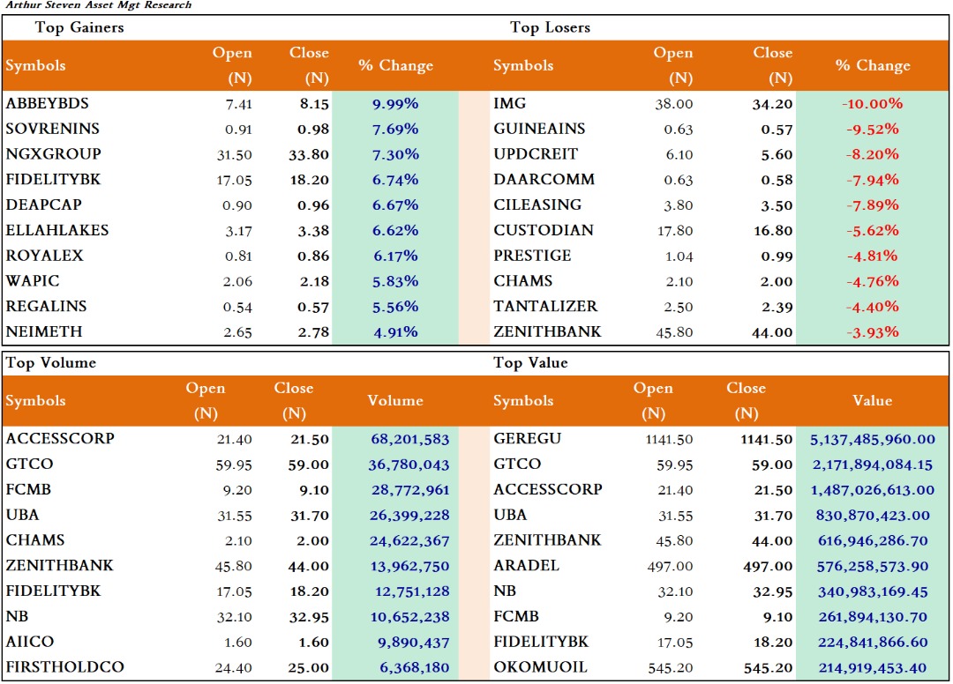This screenshot has height=684, width=953.
Task: Select the GEREGU symbol cell
Action: 528,439
